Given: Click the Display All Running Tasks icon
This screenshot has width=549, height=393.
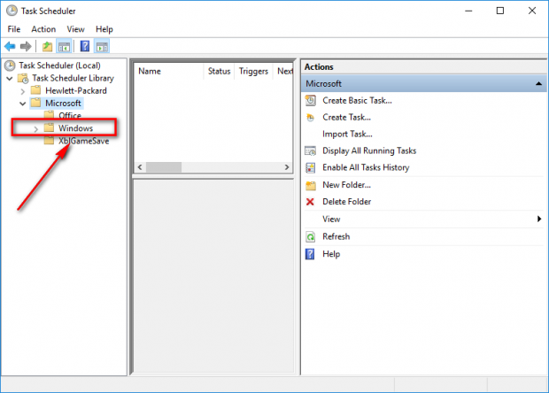Looking at the screenshot, I should point(310,150).
